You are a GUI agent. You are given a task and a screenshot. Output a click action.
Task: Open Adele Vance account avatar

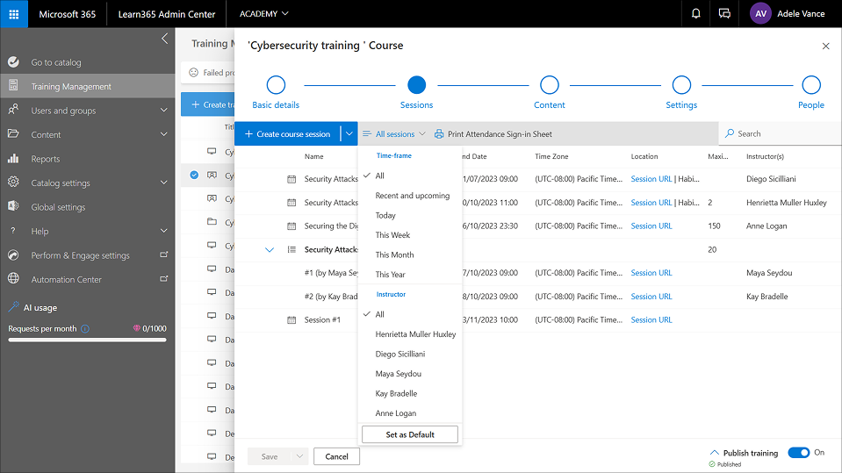[x=760, y=14]
